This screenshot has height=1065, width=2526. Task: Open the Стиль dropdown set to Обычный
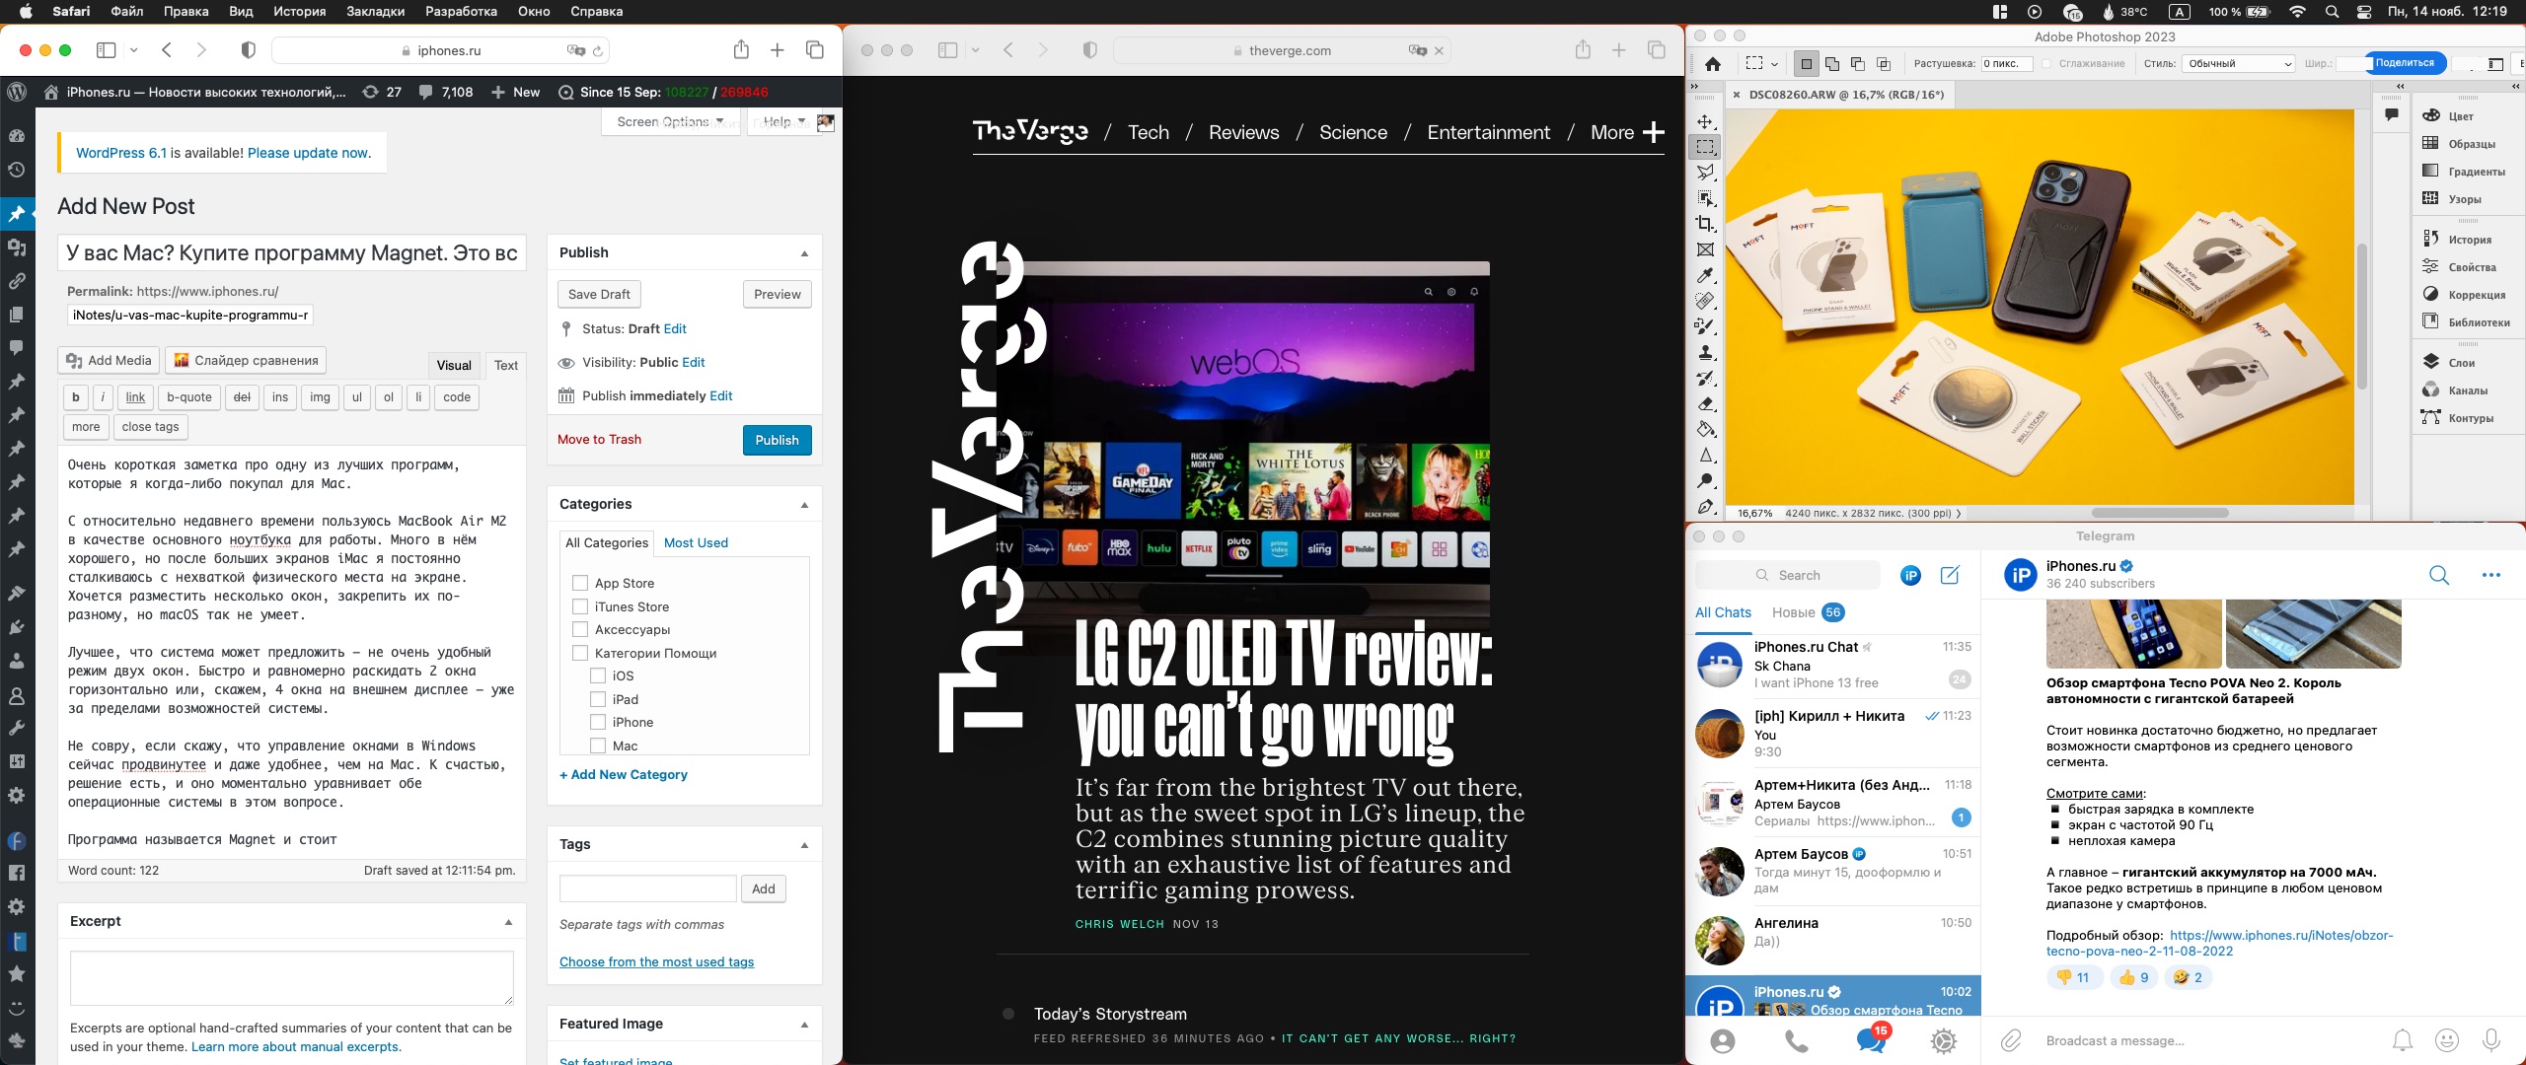click(2237, 64)
